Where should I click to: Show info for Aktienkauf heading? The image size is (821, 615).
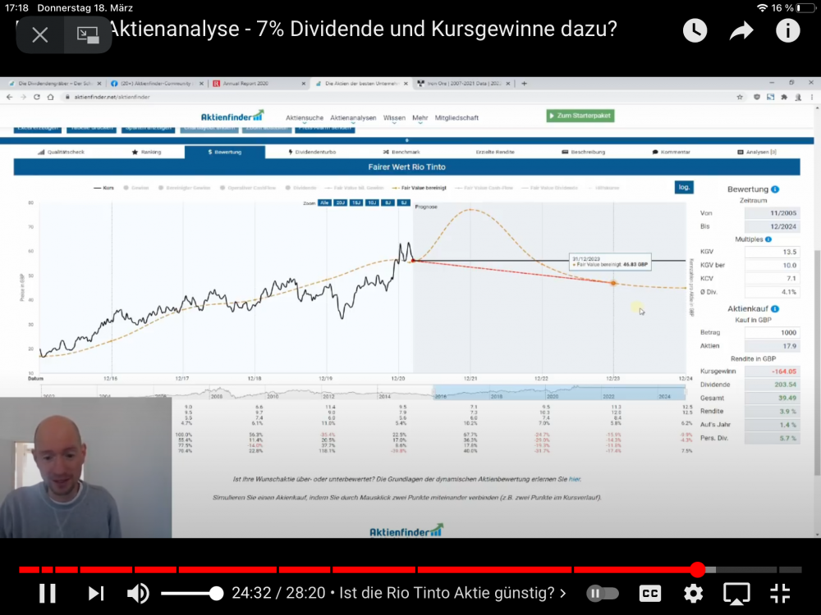tap(775, 309)
